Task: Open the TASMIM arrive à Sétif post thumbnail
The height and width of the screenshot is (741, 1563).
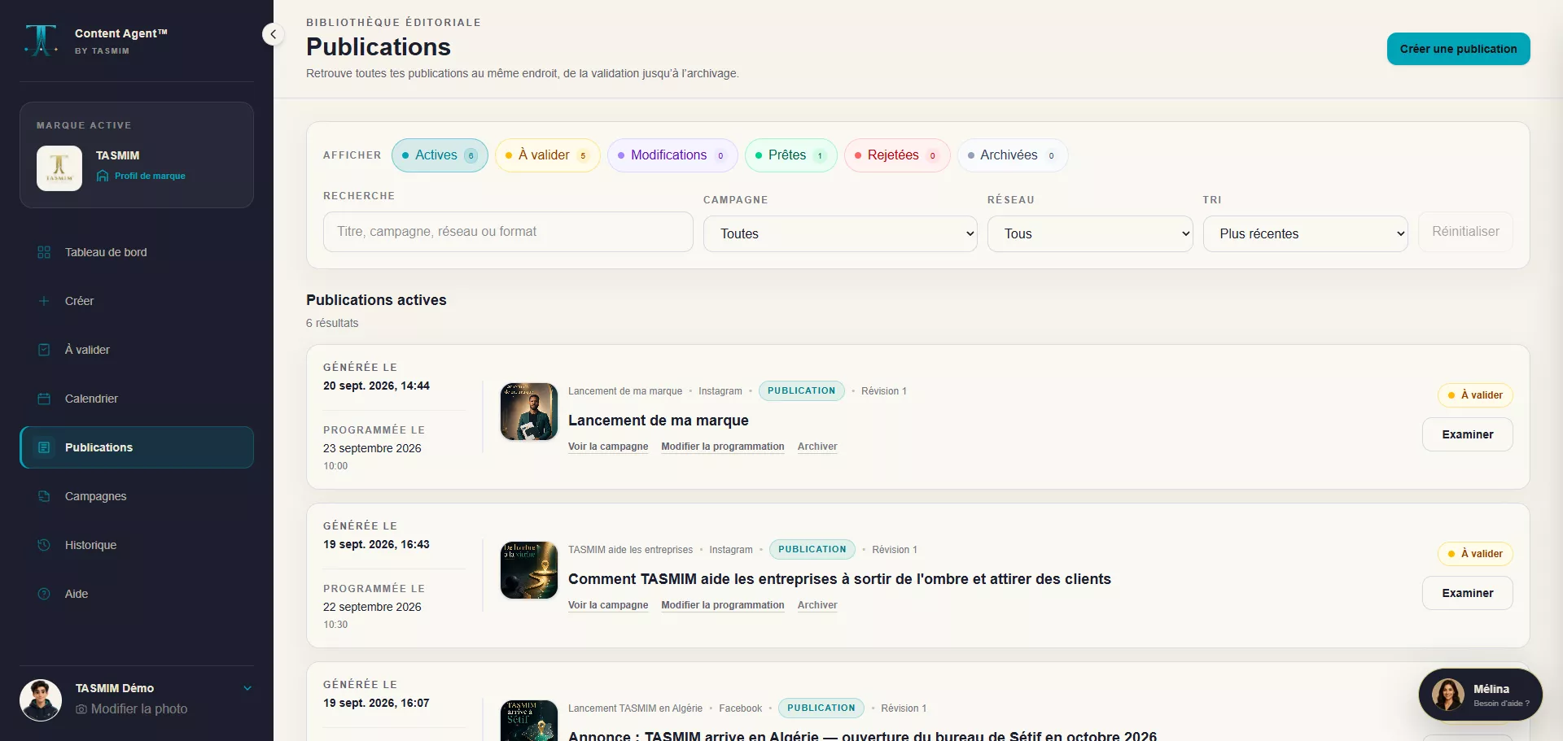Action: (529, 721)
